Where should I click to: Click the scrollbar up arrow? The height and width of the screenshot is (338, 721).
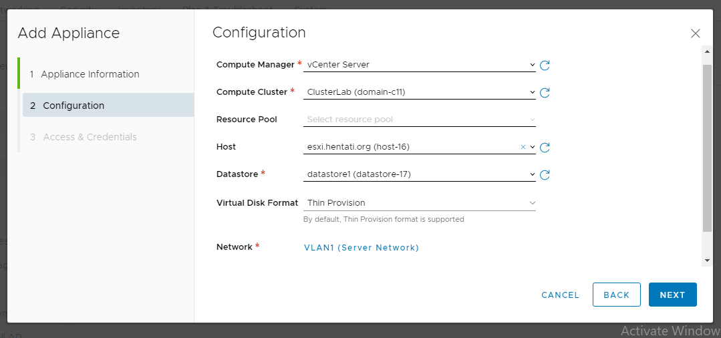pos(707,51)
